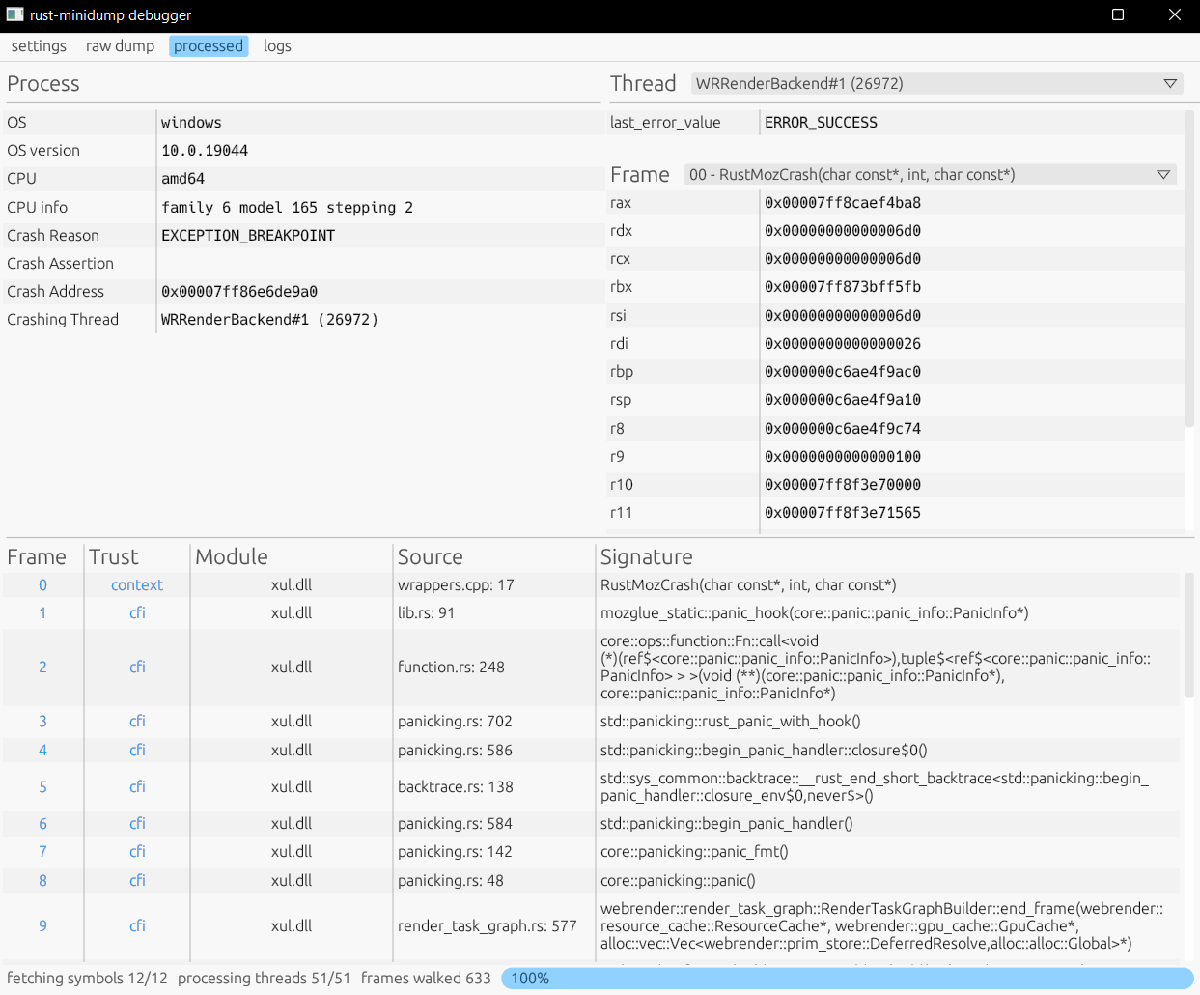Open the logs tab
This screenshot has width=1200, height=995.
point(277,46)
